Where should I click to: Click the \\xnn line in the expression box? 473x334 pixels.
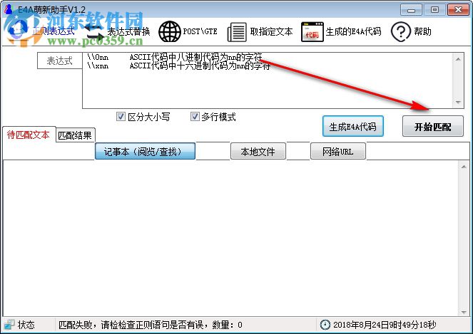(178, 66)
